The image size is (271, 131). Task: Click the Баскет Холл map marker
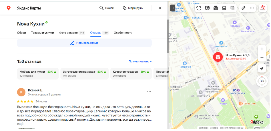[x=248, y=27]
